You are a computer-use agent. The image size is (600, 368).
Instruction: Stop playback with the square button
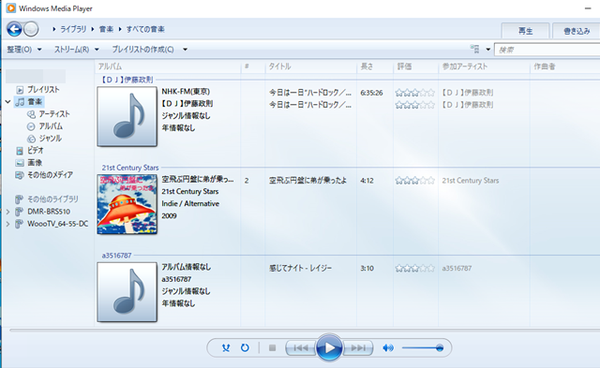pos(272,347)
